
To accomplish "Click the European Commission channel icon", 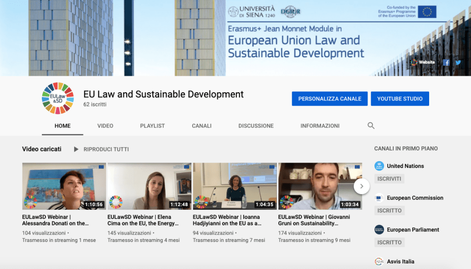I will click(379, 198).
